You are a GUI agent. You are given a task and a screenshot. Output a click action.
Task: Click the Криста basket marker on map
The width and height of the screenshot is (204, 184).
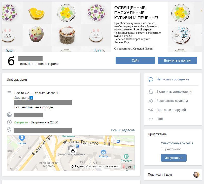click(104, 152)
